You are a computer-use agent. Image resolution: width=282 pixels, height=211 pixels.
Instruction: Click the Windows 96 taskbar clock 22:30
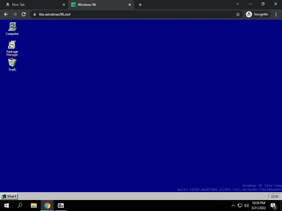click(275, 196)
